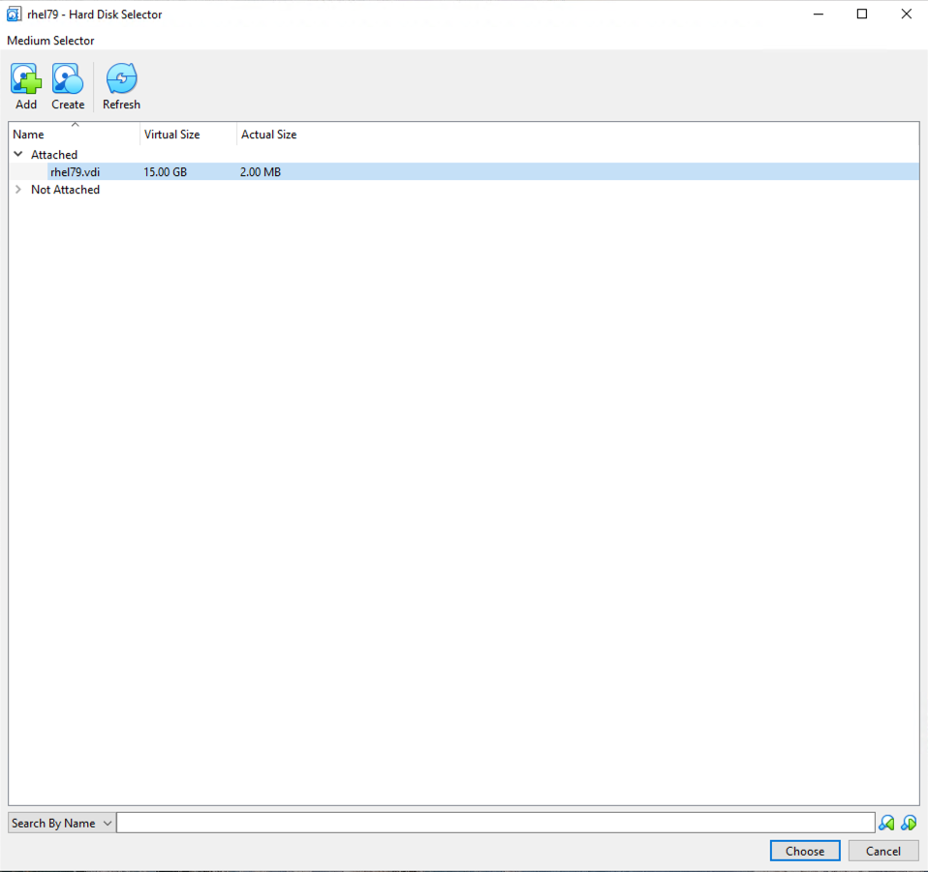The height and width of the screenshot is (872, 928).
Task: Click the 2.00 MB actual size cell
Action: (261, 172)
